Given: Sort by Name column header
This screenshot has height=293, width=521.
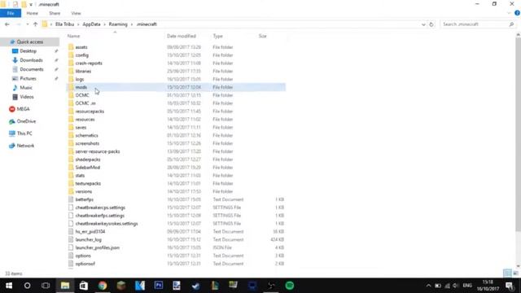Looking at the screenshot, I should click(74, 36).
